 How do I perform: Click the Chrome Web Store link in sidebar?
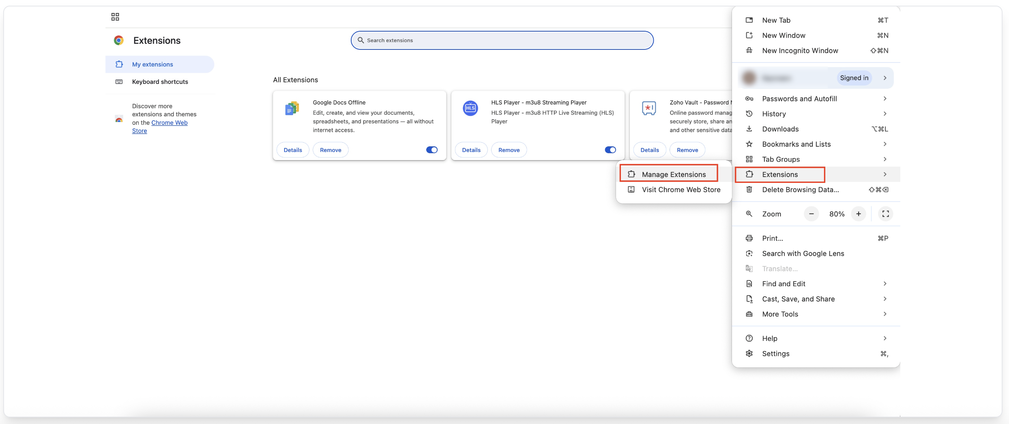pyautogui.click(x=170, y=122)
